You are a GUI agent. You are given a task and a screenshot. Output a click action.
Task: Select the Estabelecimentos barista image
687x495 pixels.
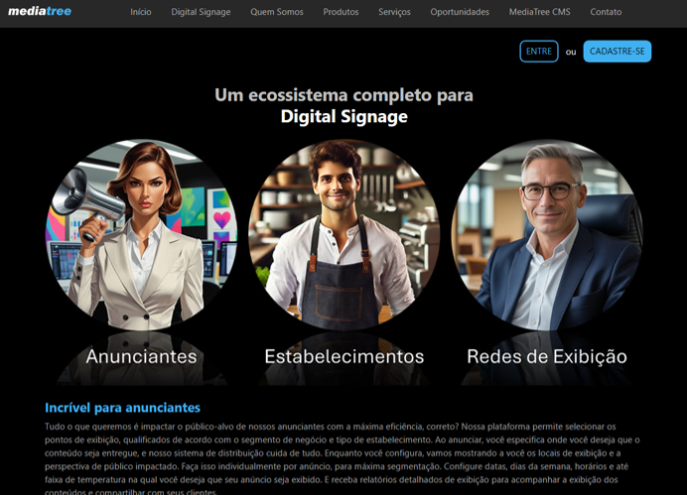click(343, 235)
